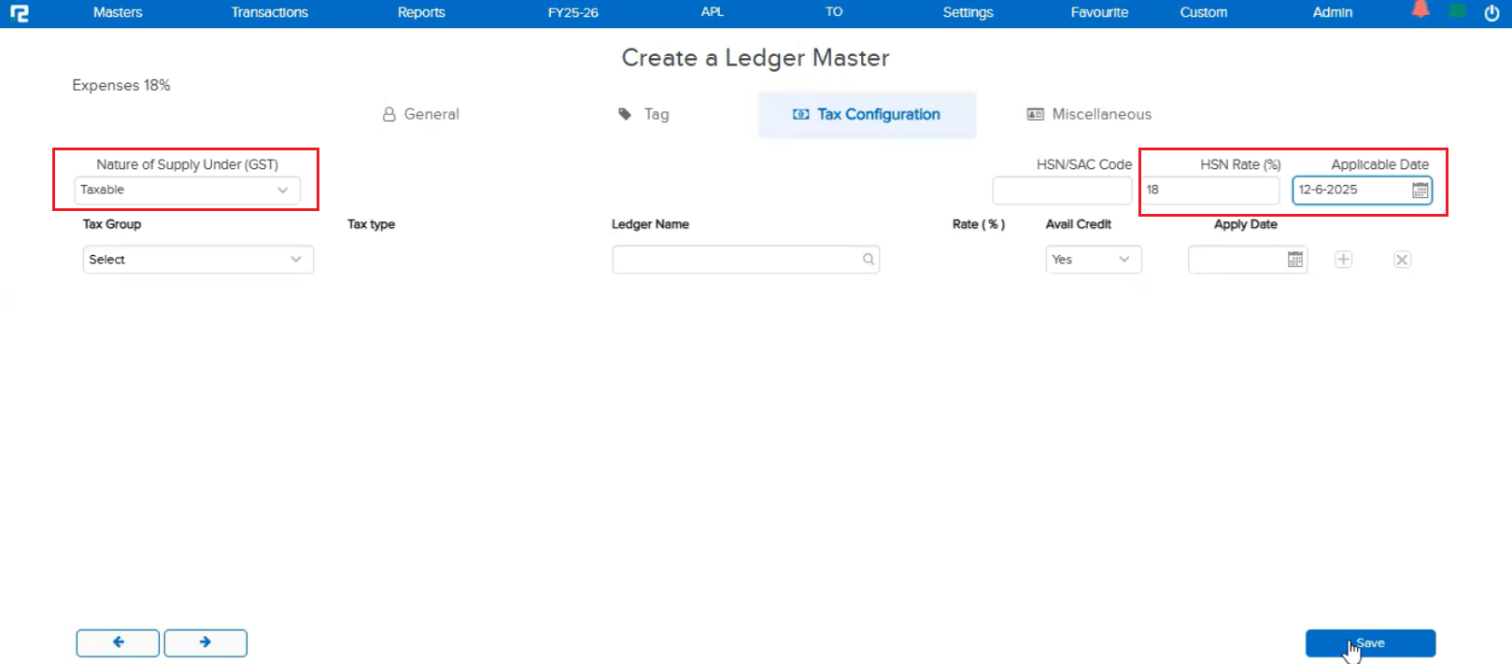Click the X remove row icon
This screenshot has width=1512, height=664.
(1402, 260)
